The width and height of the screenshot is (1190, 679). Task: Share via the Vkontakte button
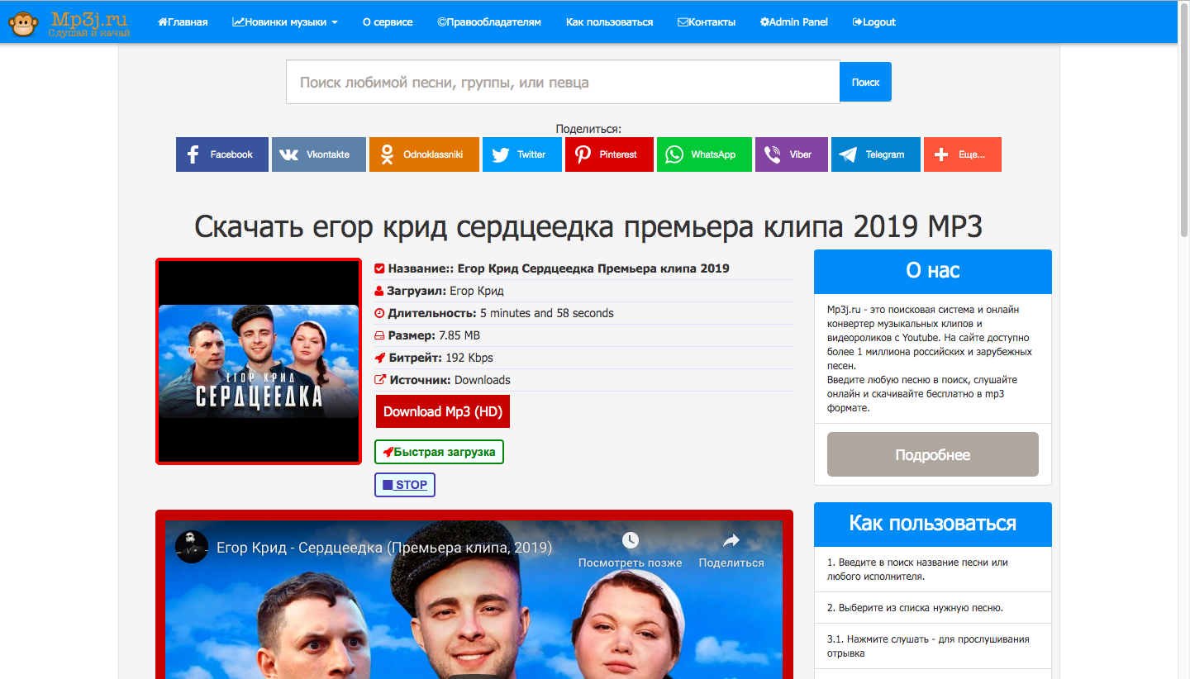tap(318, 154)
